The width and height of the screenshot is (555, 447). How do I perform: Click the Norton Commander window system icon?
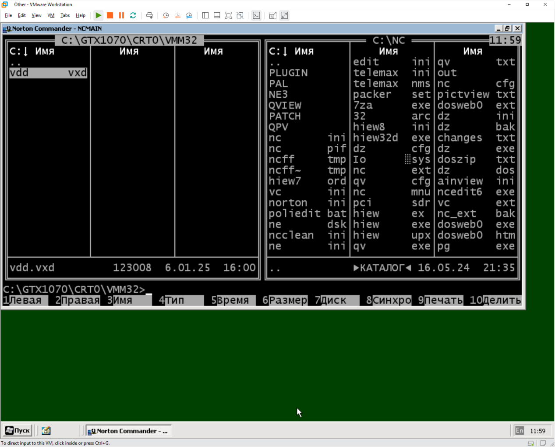[7, 28]
